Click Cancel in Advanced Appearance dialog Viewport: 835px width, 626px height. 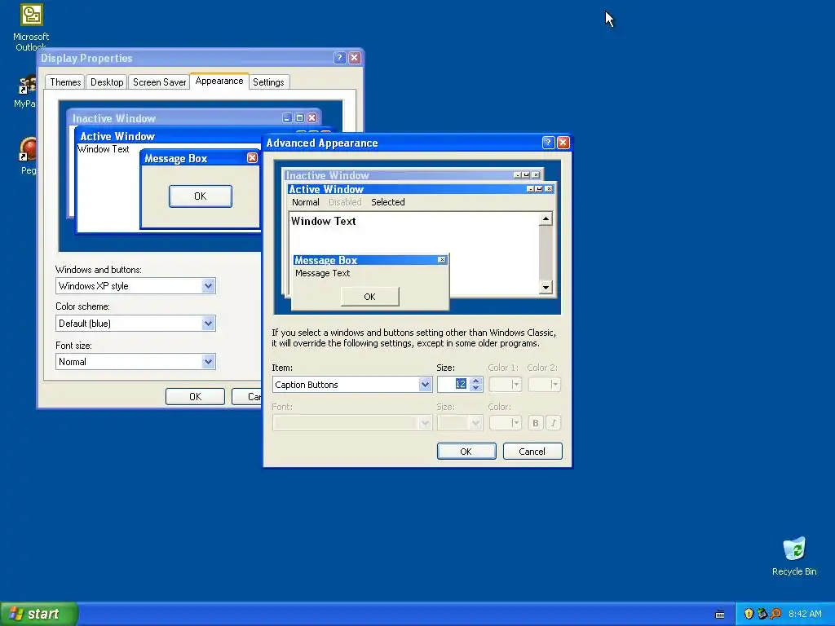[532, 452]
